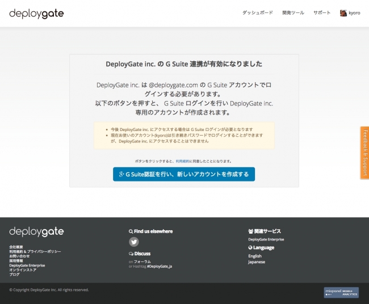Image resolution: width=369 pixels, height=304 pixels.
Task: Open the 利用規約 link above the button
Action: coord(183,161)
